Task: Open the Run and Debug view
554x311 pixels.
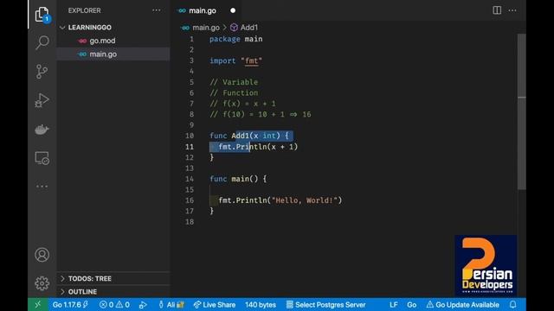Action: click(42, 100)
